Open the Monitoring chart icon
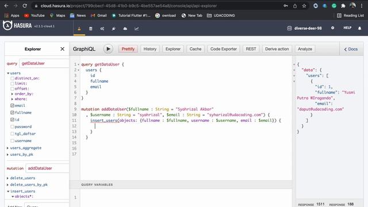 click(x=137, y=29)
